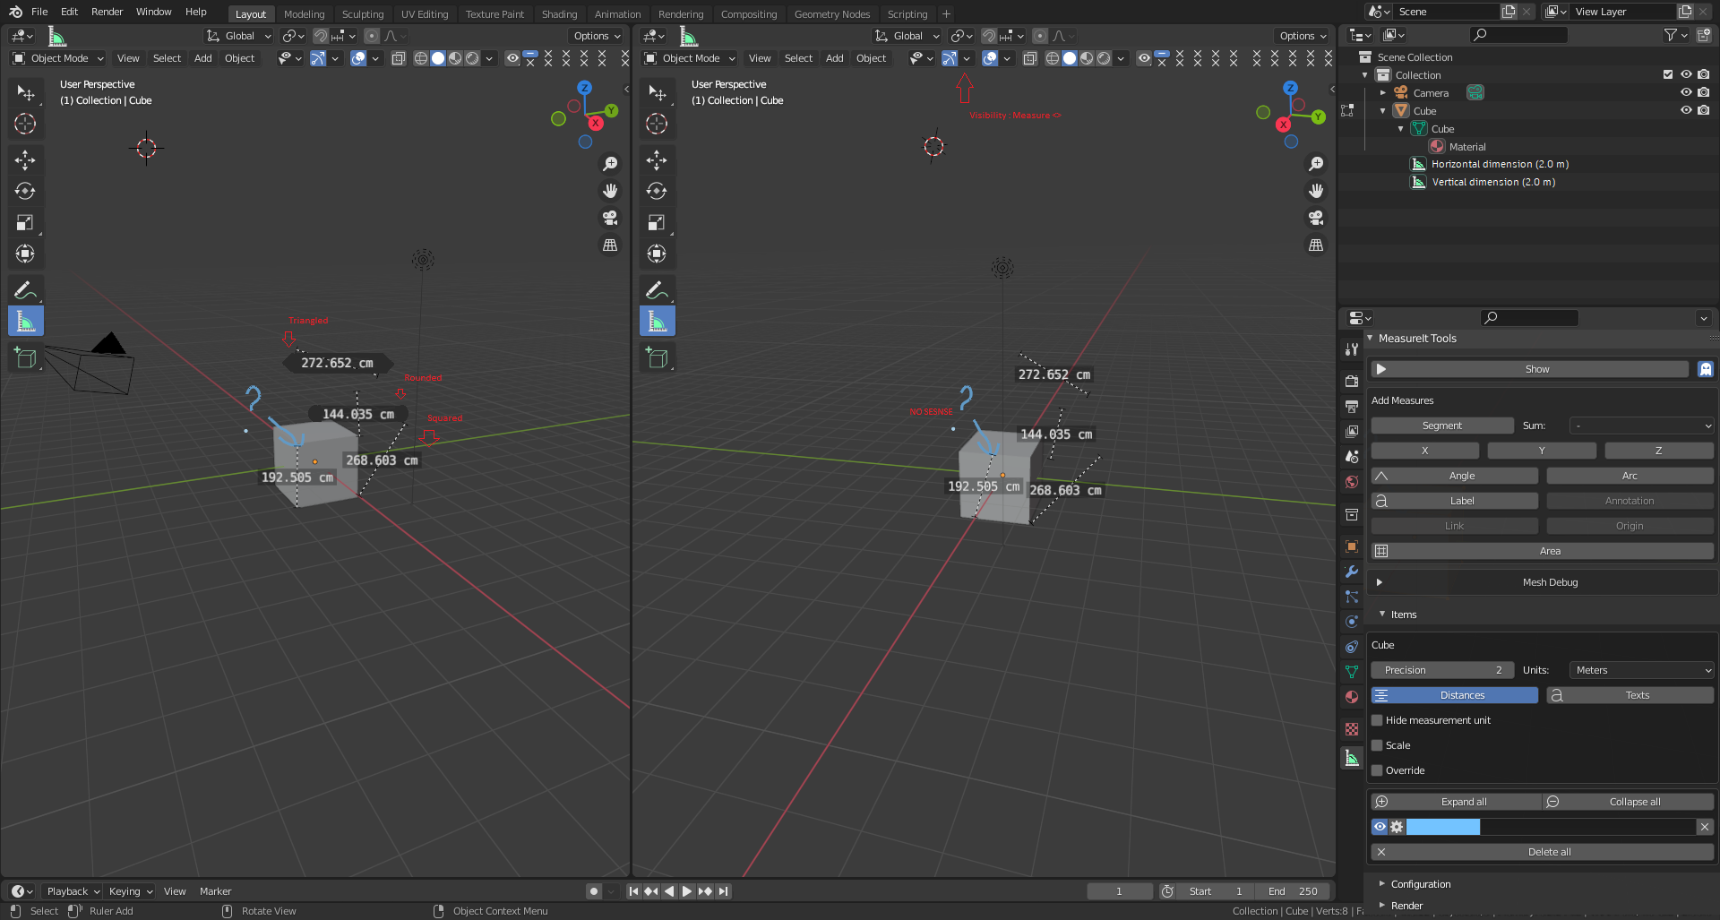Click the Segment measure button
The width and height of the screenshot is (1720, 920).
(1442, 426)
